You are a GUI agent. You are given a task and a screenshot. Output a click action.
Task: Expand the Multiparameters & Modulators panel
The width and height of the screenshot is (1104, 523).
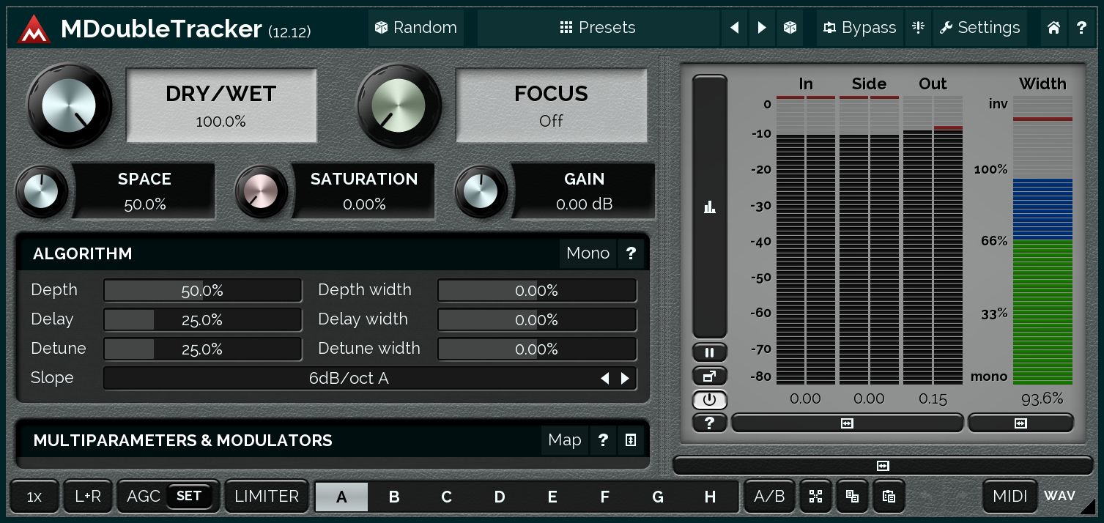[x=631, y=440]
